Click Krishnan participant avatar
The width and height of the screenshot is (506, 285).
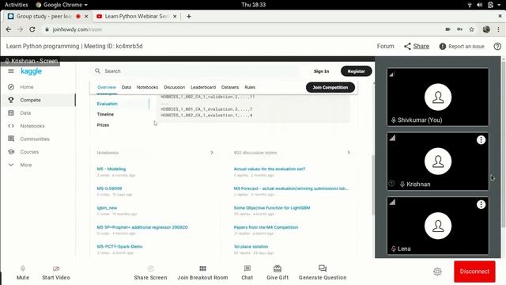[438, 161]
